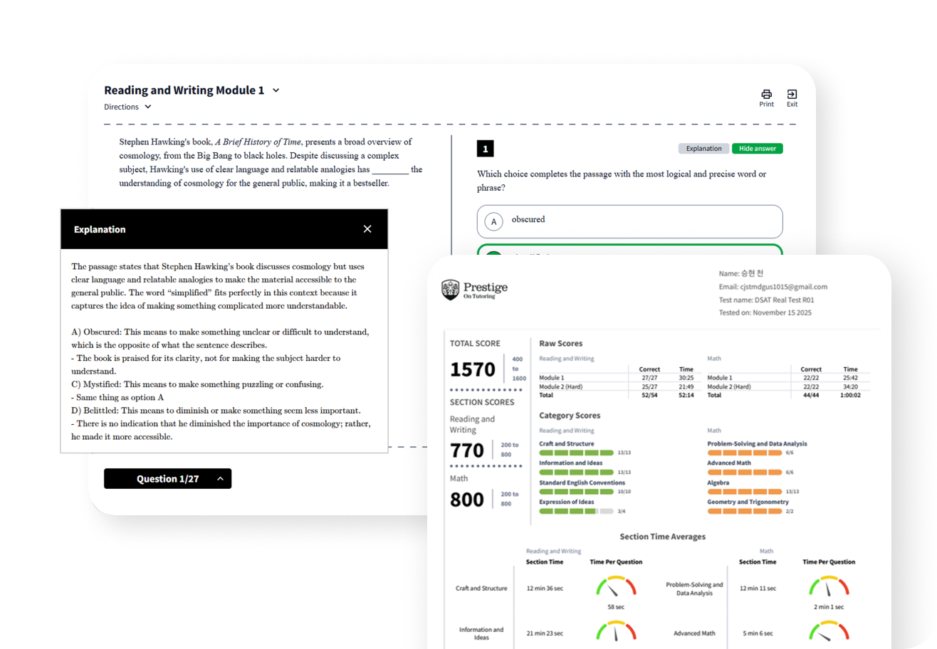Click the "Raw Scores" heading
The width and height of the screenshot is (937, 649).
561,344
